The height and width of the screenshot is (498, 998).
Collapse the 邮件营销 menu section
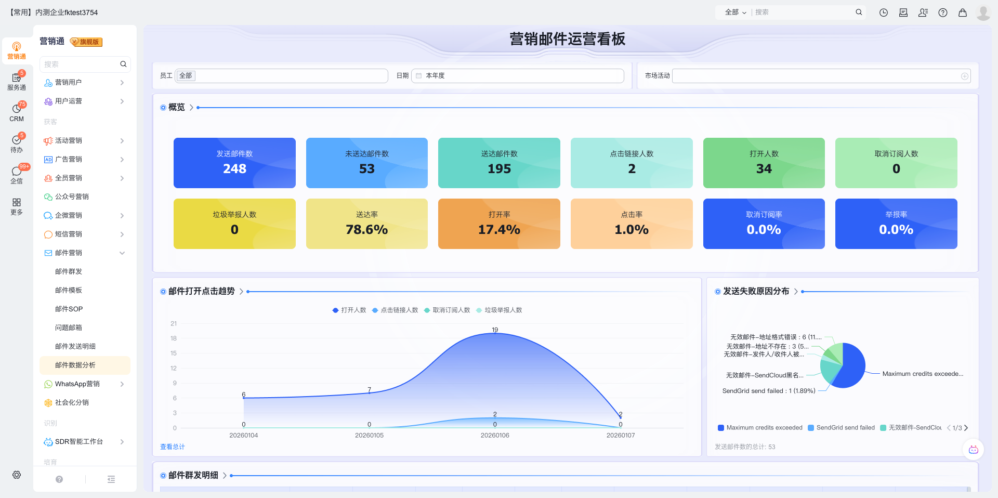coord(122,253)
